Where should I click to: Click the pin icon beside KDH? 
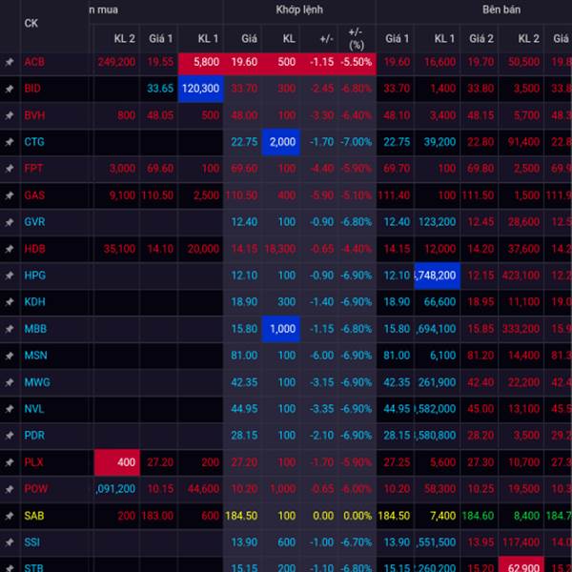click(10, 302)
